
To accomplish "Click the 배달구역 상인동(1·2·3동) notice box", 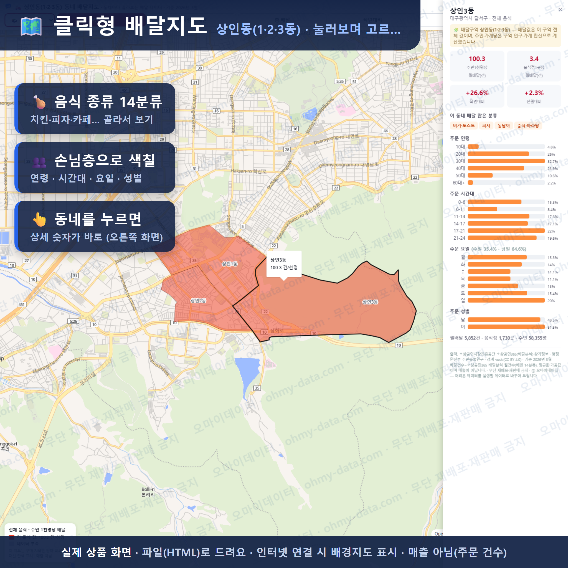I will click(505, 35).
